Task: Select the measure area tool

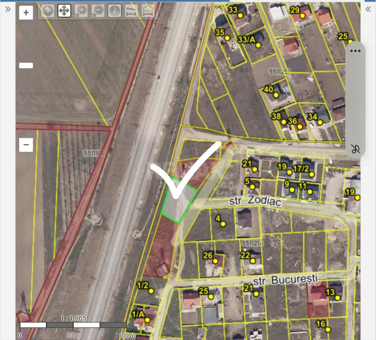Action: (148, 11)
